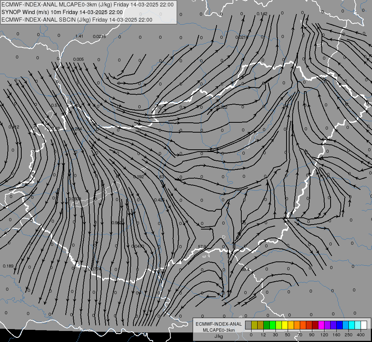Click the 0.0774 data value
Viewport: 372px width, 342px height.
pos(94,269)
